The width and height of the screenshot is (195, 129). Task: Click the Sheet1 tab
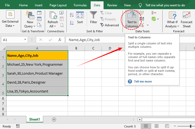click(x=35, y=119)
